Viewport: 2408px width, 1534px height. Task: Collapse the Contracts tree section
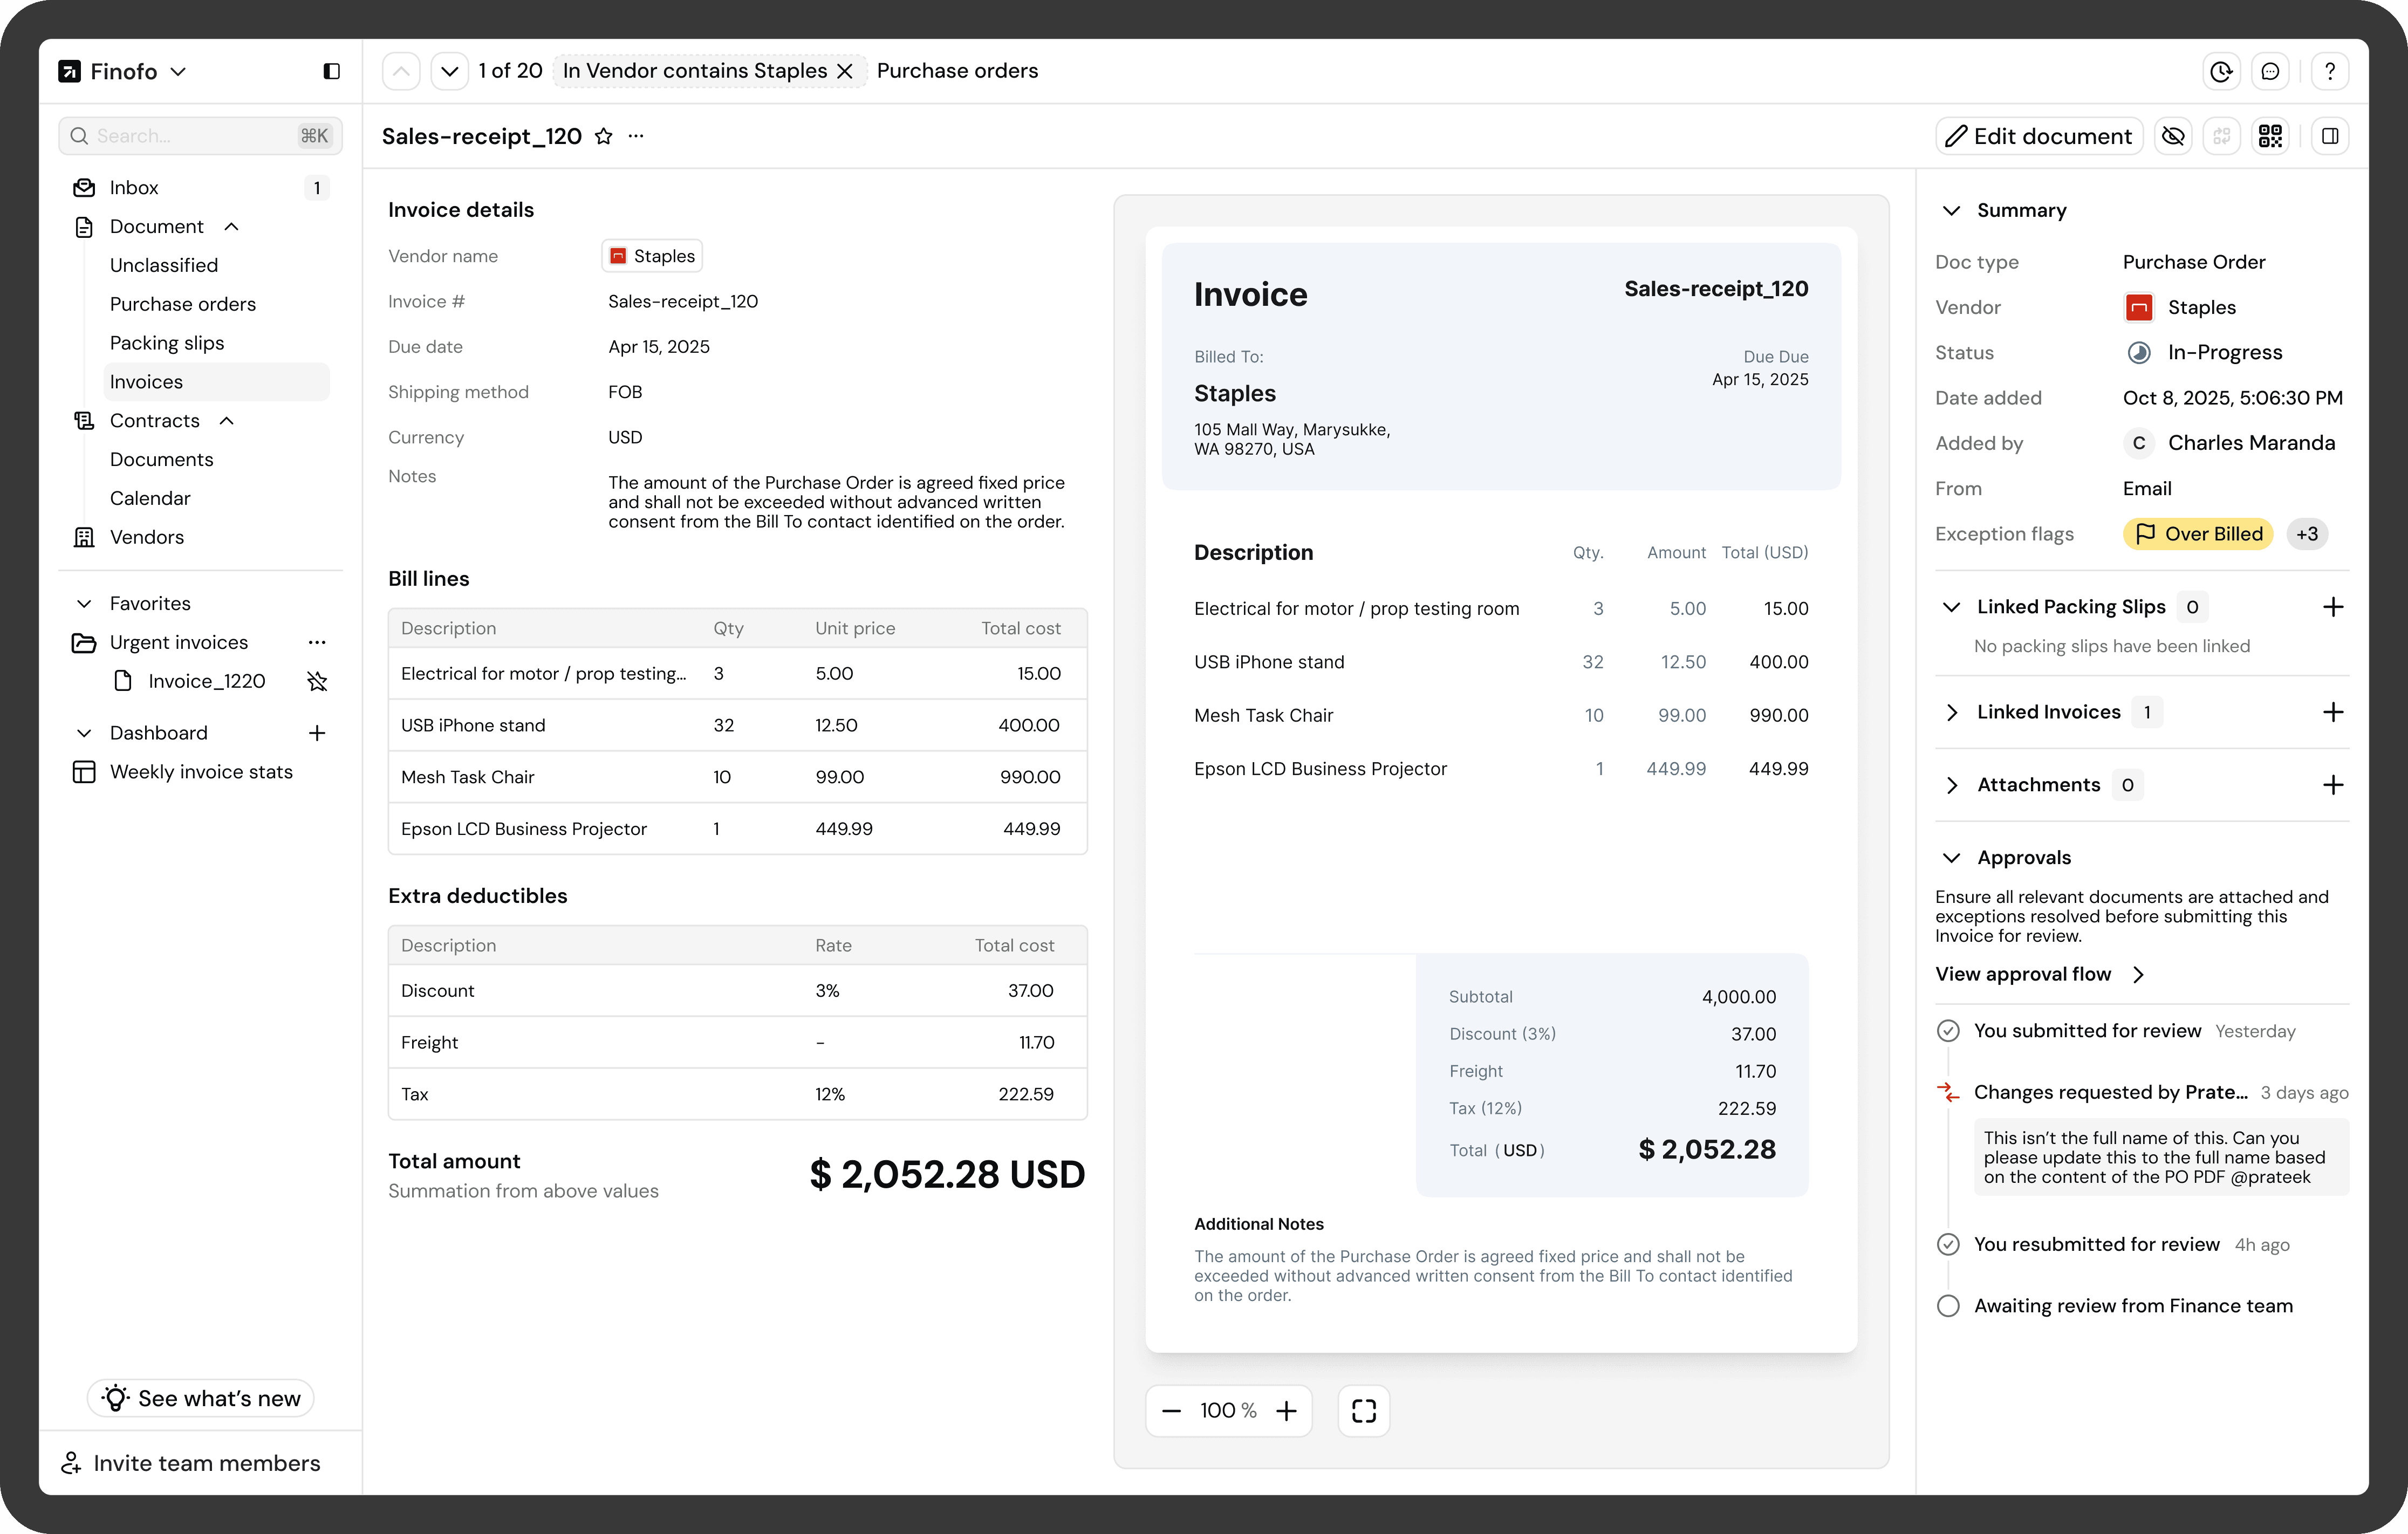227,421
